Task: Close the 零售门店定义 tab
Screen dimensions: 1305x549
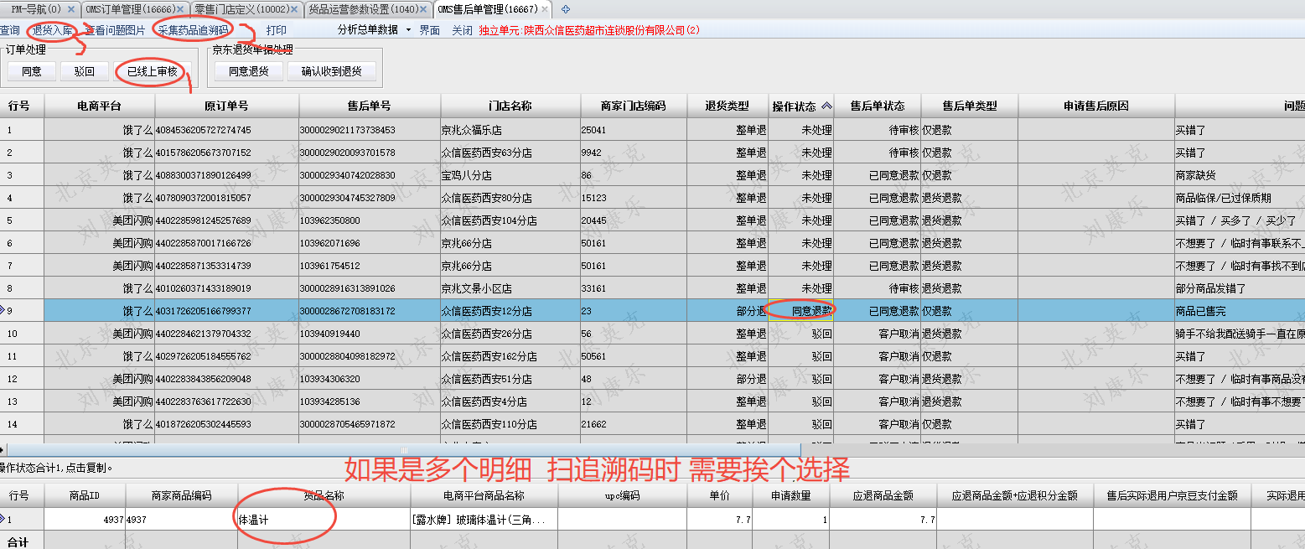Action: [x=294, y=9]
